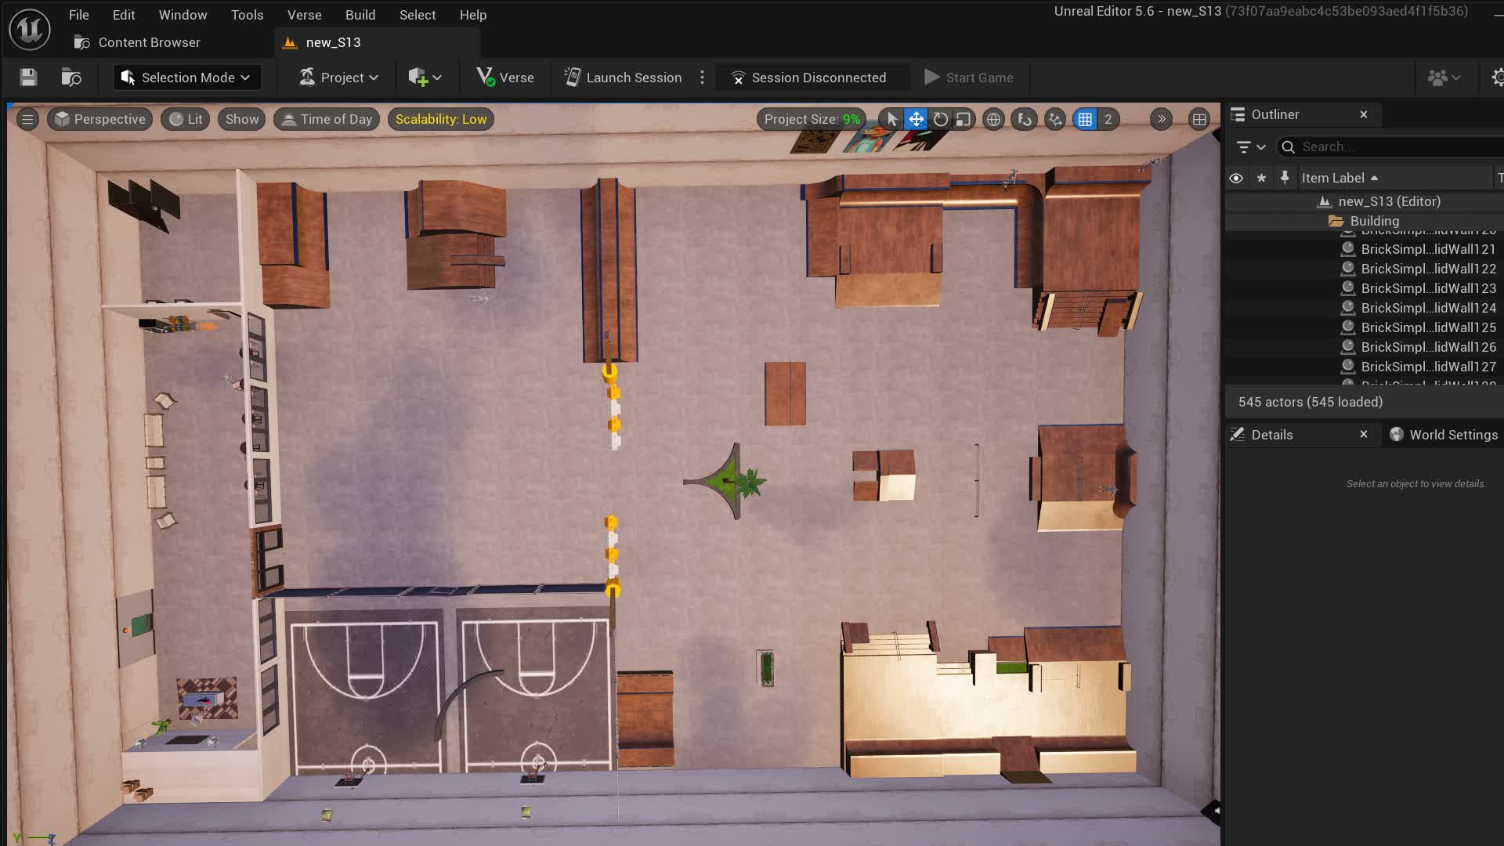Image resolution: width=1504 pixels, height=846 pixels.
Task: Click the save level icon
Action: coord(28,77)
